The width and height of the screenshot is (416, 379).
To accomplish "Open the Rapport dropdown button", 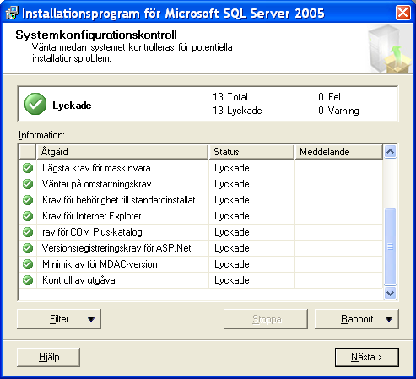I will 357,319.
